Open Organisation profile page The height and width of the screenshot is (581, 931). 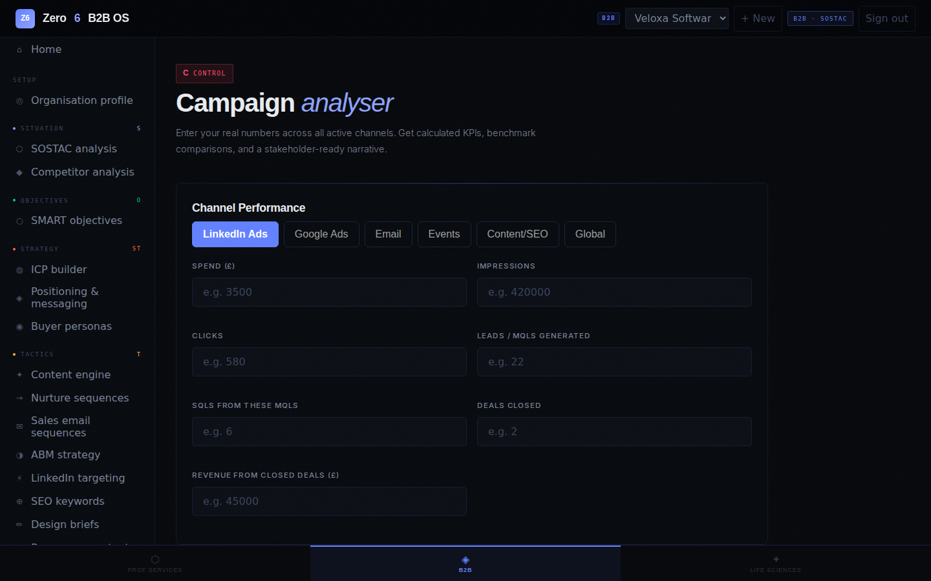point(78,101)
